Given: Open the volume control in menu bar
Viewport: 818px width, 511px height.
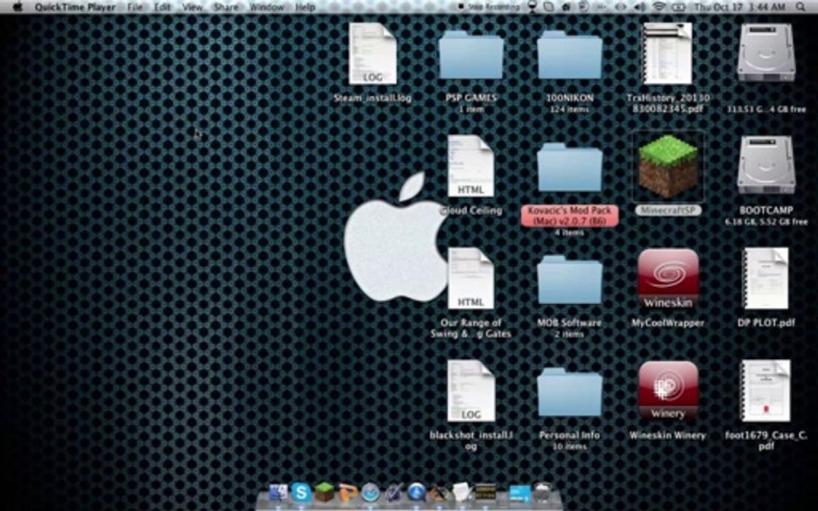Looking at the screenshot, I should pos(640,7).
